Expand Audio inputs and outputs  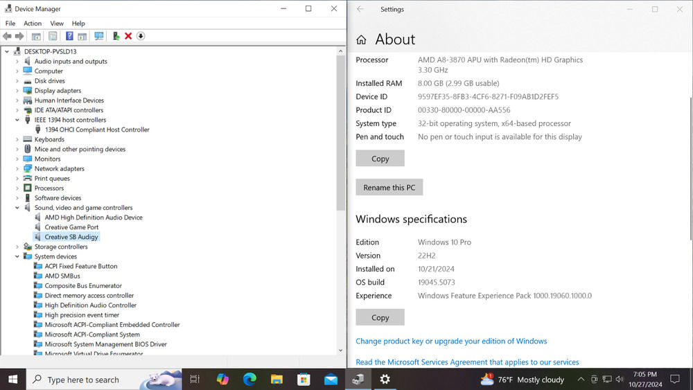tap(17, 62)
